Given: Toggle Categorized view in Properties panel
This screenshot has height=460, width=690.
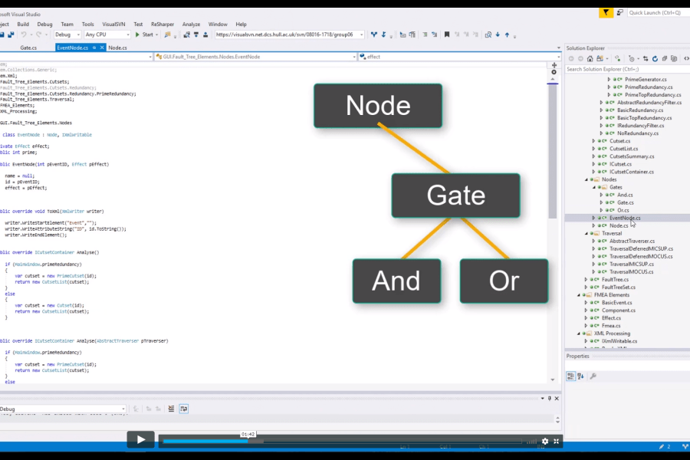Looking at the screenshot, I should coord(570,376).
